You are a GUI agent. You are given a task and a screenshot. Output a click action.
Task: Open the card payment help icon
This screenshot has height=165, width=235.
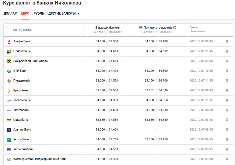point(175,28)
